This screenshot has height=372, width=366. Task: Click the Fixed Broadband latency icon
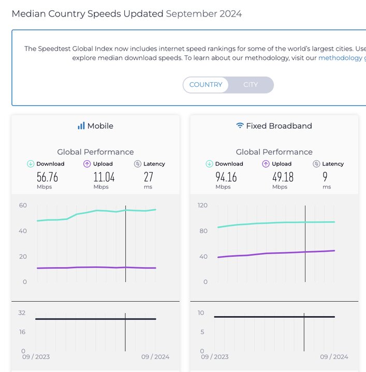[x=316, y=164]
